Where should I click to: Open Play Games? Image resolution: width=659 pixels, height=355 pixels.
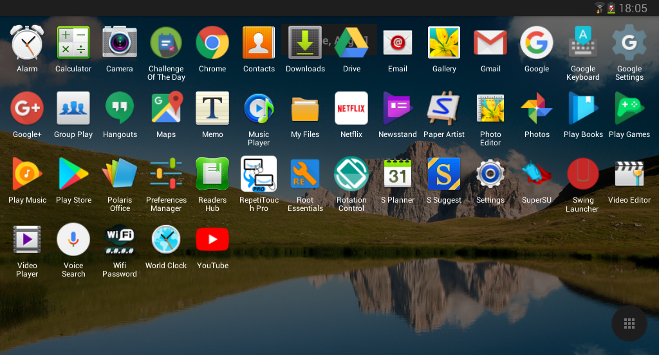[629, 108]
